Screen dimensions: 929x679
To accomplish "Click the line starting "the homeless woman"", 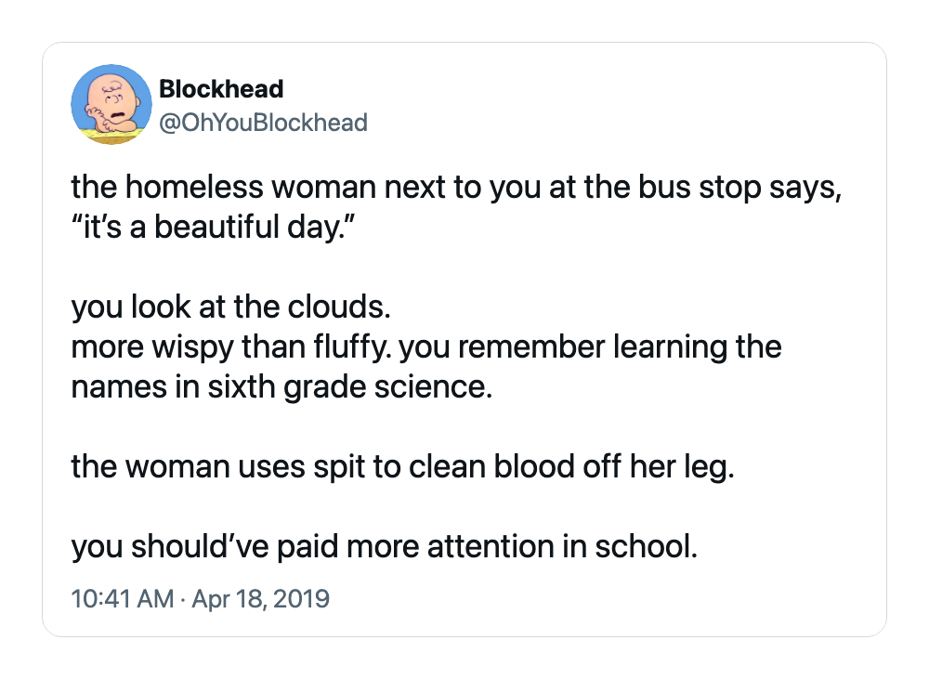I will [456, 188].
